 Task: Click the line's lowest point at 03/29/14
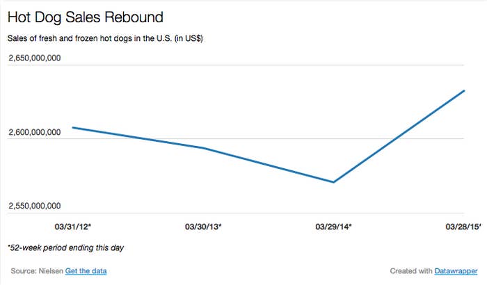click(x=333, y=182)
